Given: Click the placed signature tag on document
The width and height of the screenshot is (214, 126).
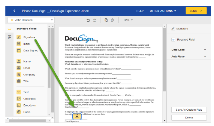Looking at the screenshot, I should [77, 116].
